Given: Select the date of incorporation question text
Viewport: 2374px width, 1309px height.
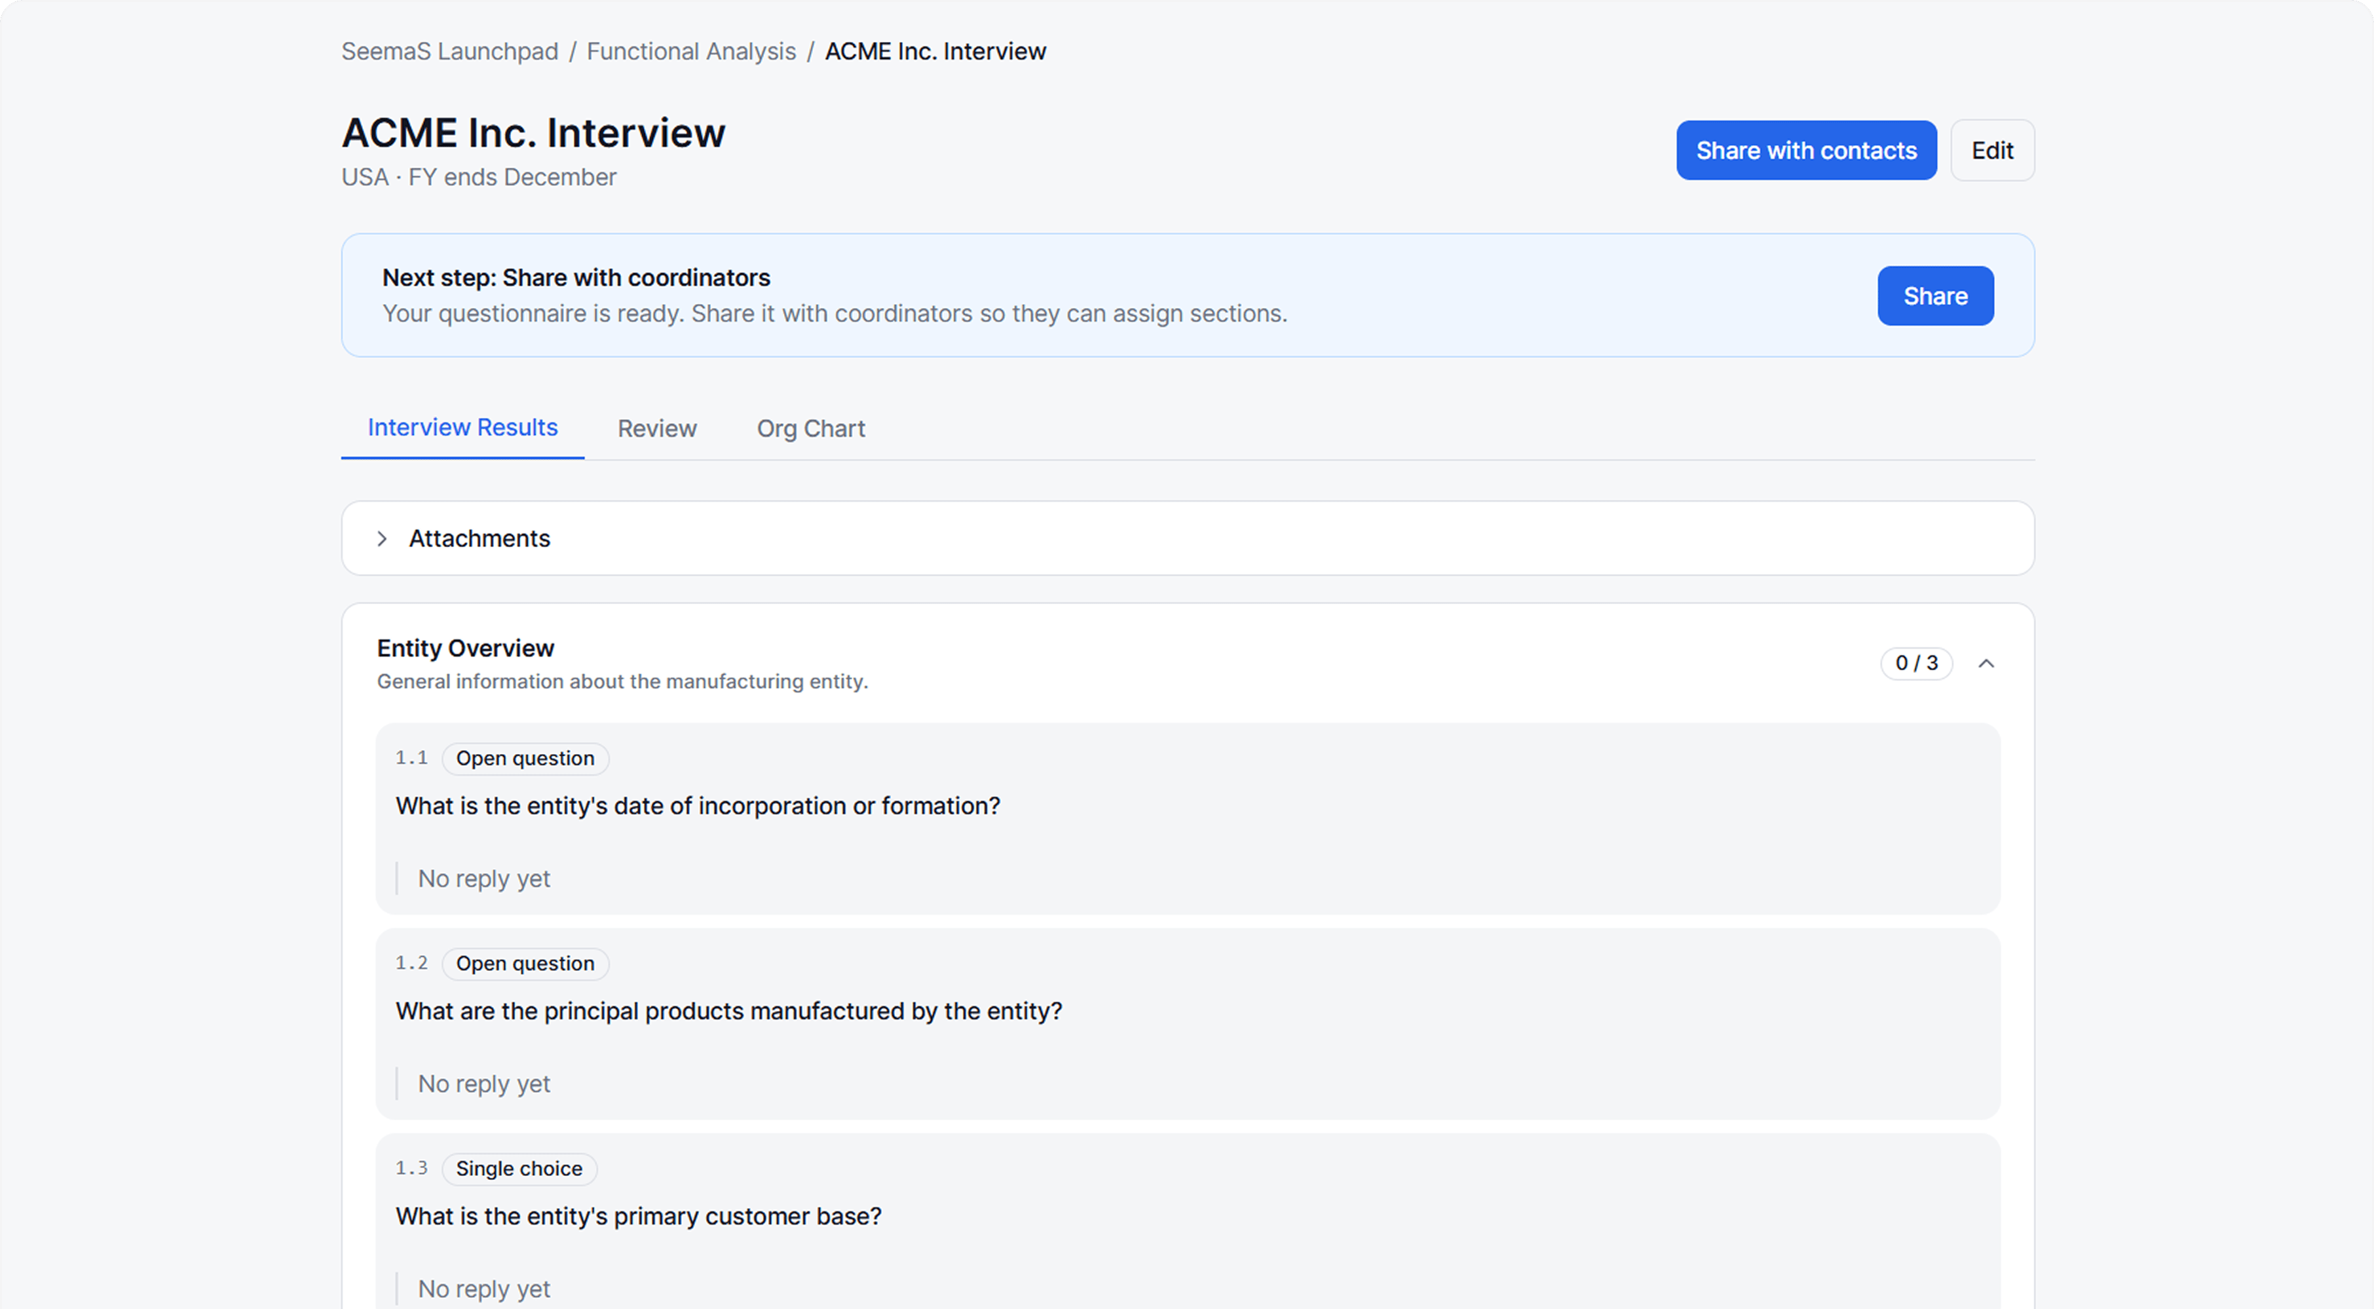Looking at the screenshot, I should pyautogui.click(x=698, y=806).
